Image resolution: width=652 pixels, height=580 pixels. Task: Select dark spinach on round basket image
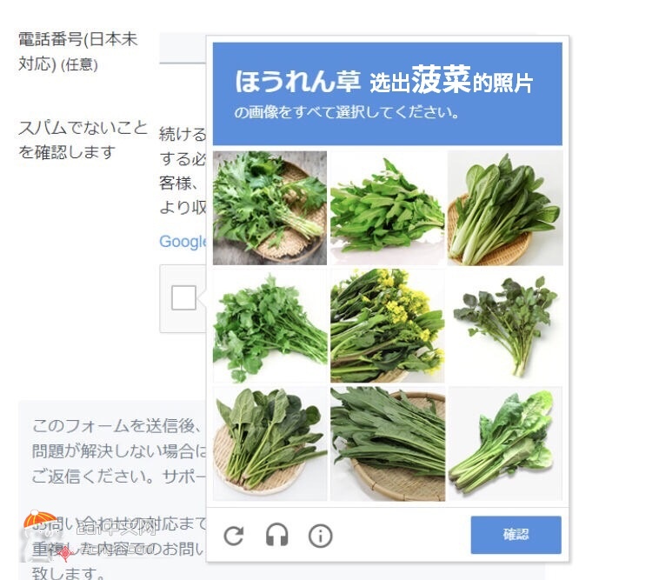click(269, 443)
